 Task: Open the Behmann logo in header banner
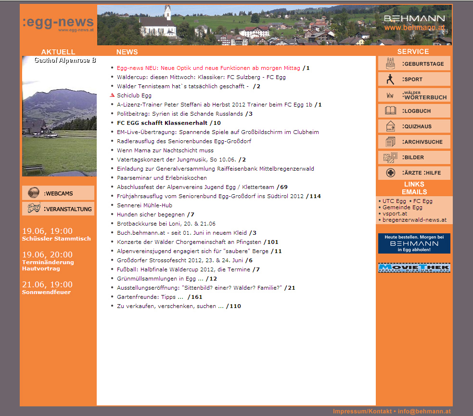coord(414,19)
